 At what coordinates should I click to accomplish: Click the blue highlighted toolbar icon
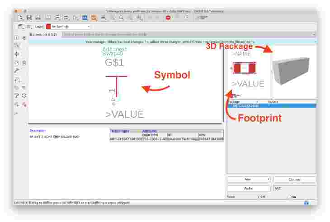[x=85, y=18]
